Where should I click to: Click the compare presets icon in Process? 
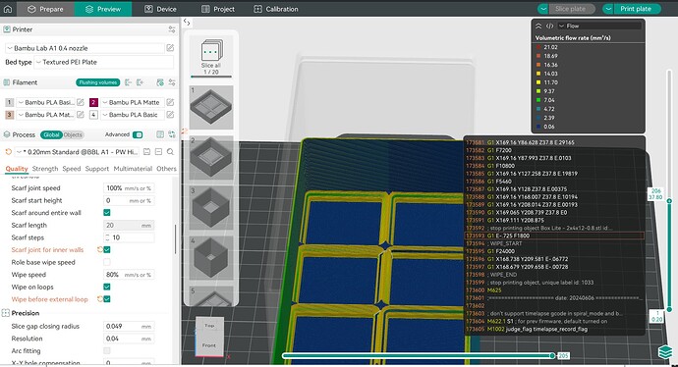[x=160, y=134]
